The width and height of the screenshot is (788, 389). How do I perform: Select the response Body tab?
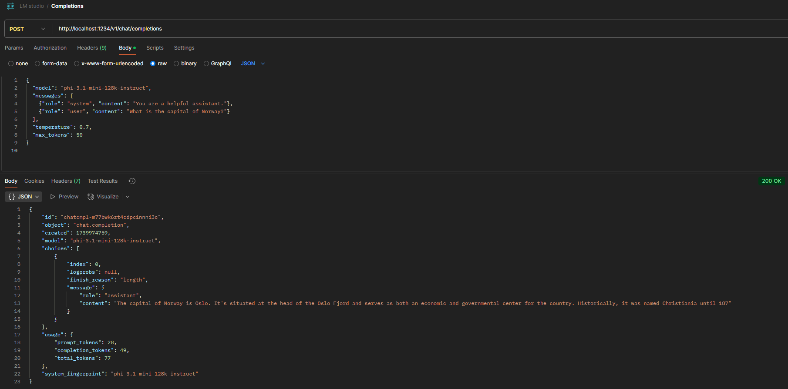[11, 181]
